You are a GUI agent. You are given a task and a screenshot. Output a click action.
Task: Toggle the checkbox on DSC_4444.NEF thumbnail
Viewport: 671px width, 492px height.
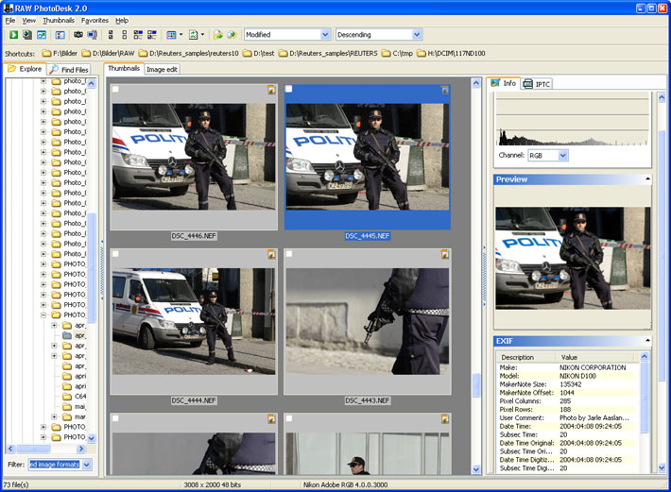pos(115,254)
